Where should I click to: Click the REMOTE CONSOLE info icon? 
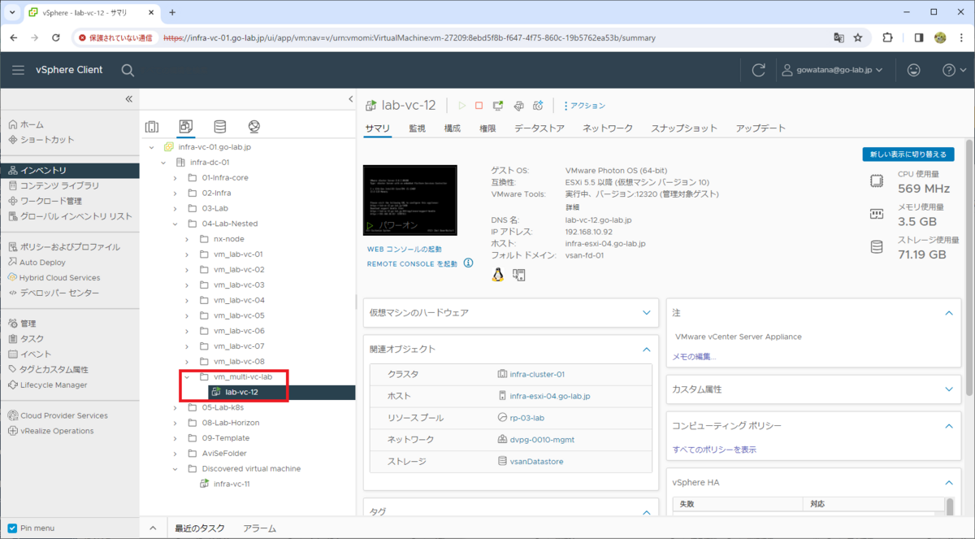point(468,263)
